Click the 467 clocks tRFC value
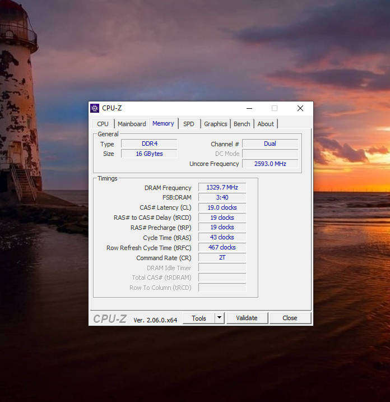Viewport: 390px width, 402px height. 222,247
